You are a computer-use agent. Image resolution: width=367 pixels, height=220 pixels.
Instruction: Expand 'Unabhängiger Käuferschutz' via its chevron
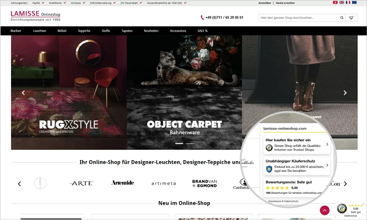coord(327,165)
